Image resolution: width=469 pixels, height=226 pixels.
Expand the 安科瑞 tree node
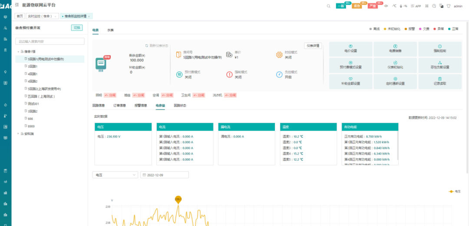point(19,134)
